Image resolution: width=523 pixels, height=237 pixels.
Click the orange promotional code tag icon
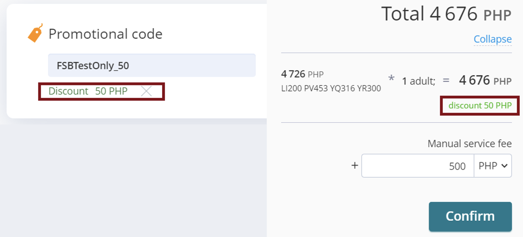[x=35, y=33]
